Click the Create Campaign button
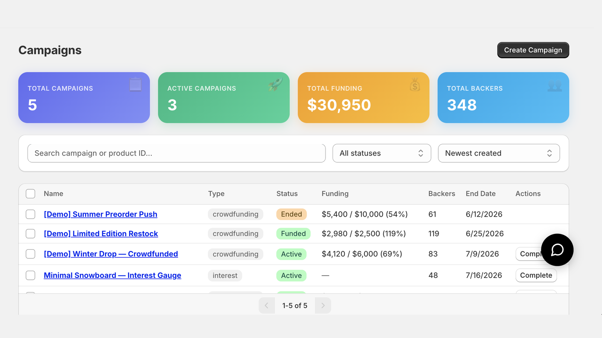602x338 pixels. click(533, 50)
